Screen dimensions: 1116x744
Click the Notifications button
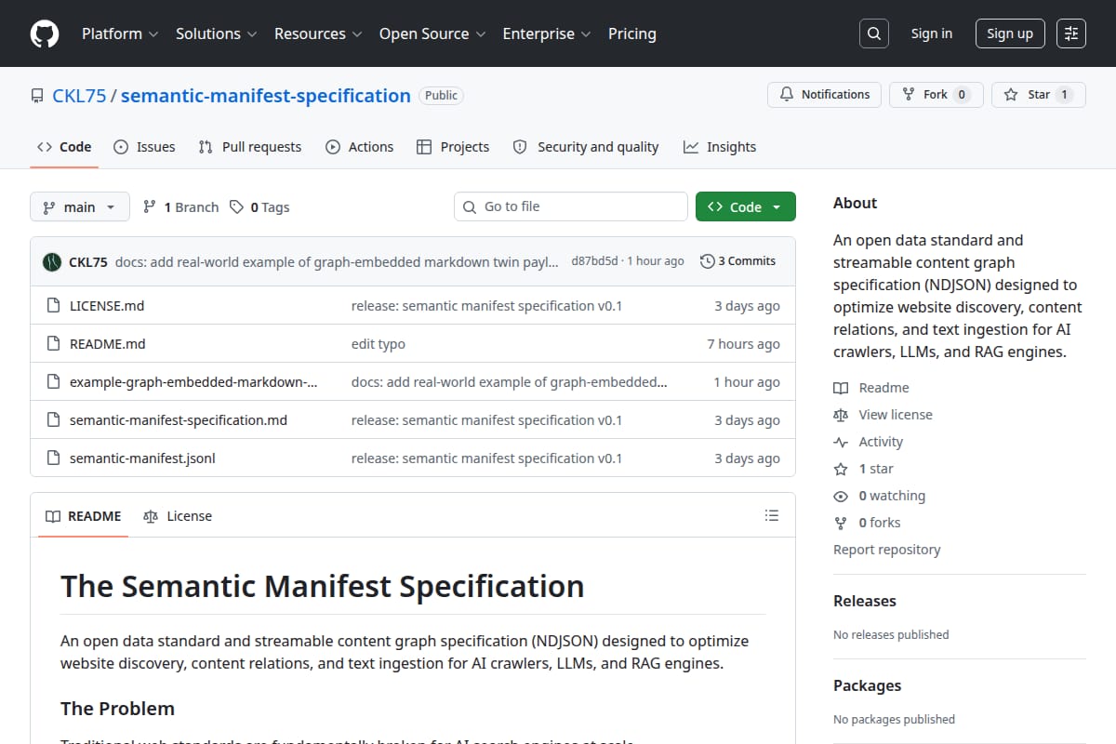(x=825, y=95)
